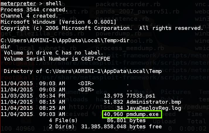The image size is (209, 133).
Task: Click the JavaDeployReg.log file name
Action: pos(154,108)
